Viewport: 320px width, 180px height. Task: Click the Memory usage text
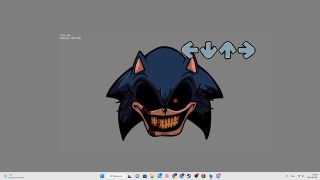click(70, 38)
